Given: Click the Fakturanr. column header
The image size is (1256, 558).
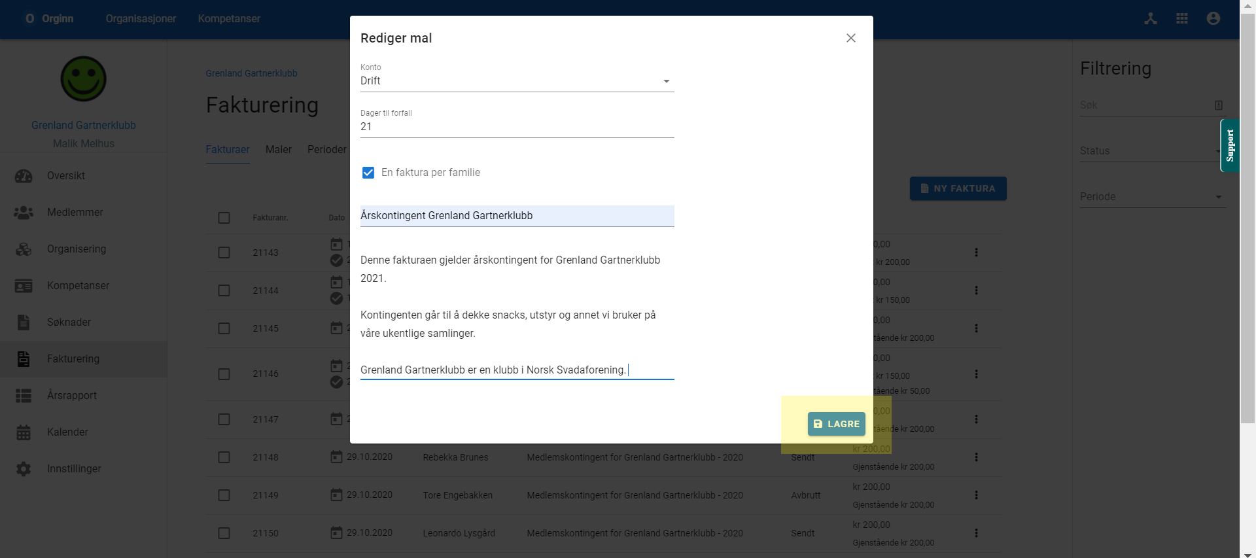Looking at the screenshot, I should pyautogui.click(x=270, y=218).
